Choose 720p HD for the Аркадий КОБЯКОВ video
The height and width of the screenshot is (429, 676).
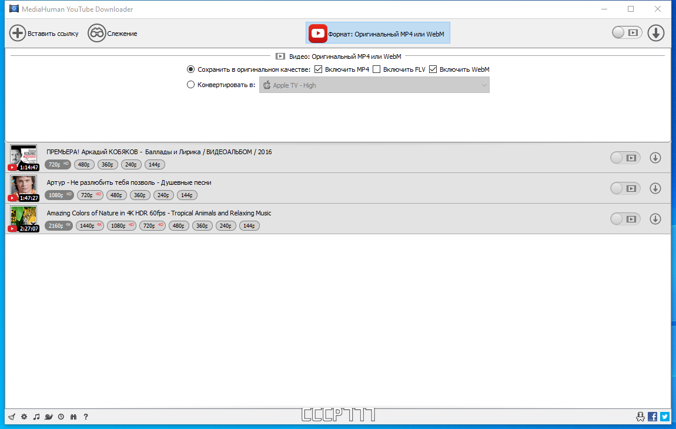(x=58, y=164)
